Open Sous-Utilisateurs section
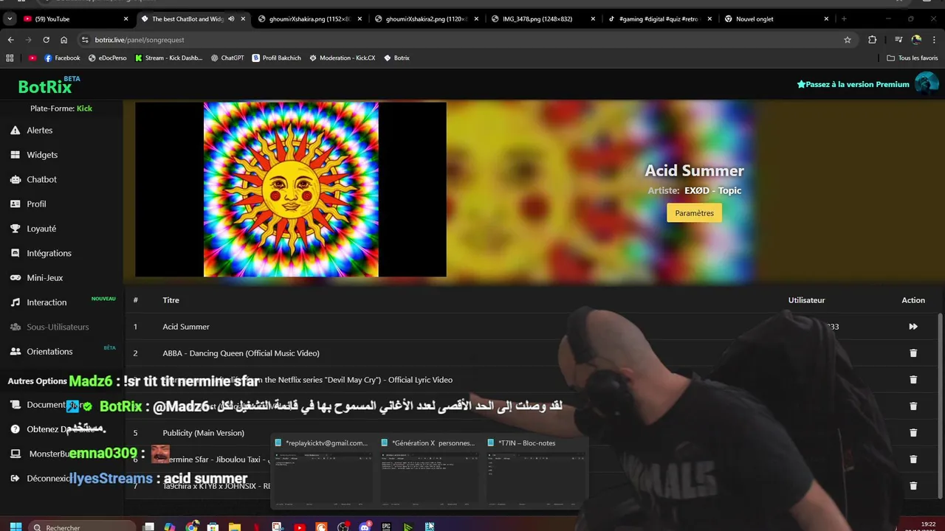945x531 pixels. click(x=58, y=327)
